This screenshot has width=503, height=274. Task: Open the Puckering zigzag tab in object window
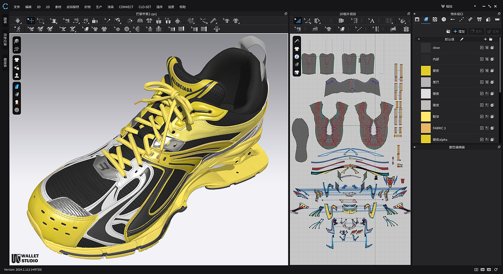470,19
